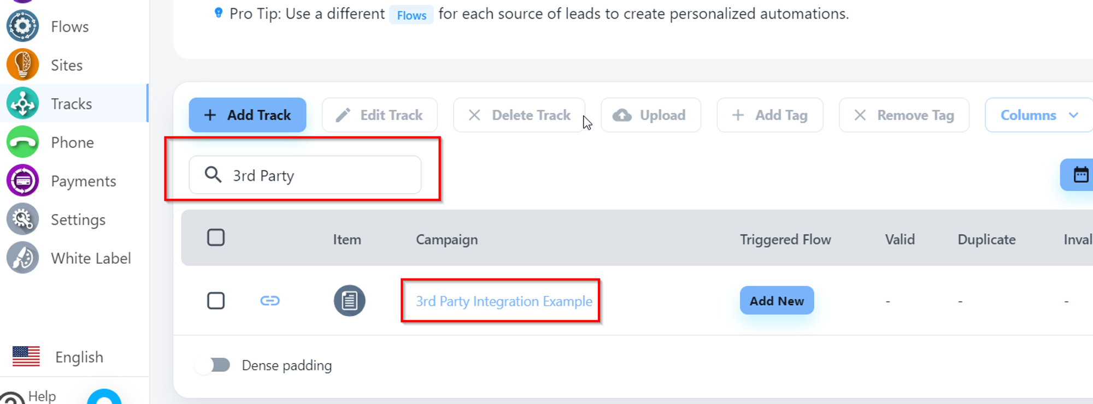Click the Payments card icon

pos(22,181)
